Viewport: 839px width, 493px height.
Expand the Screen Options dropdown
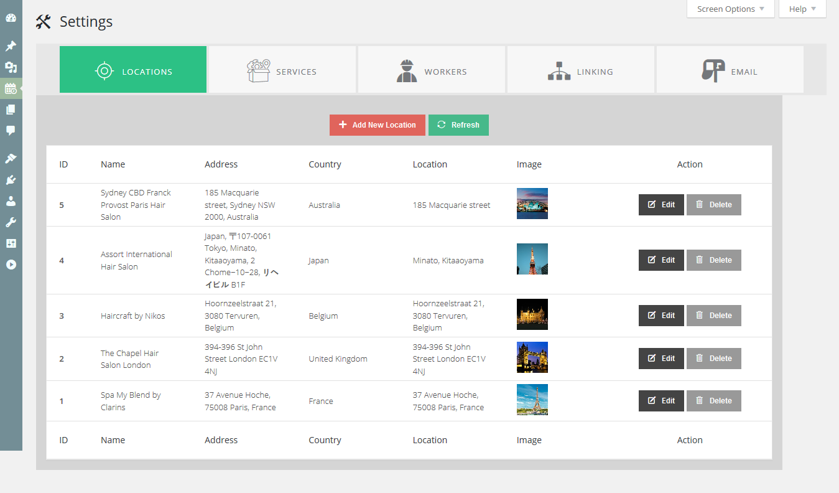click(x=731, y=9)
